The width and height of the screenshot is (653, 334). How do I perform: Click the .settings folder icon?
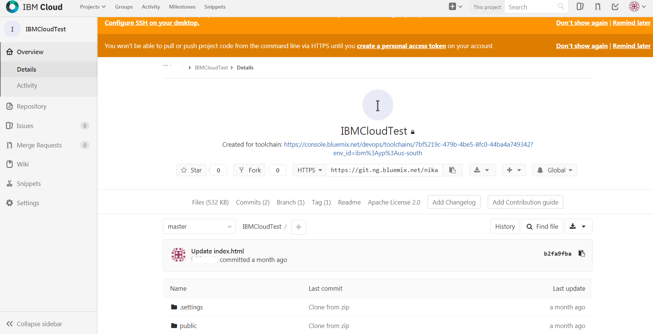(x=174, y=307)
